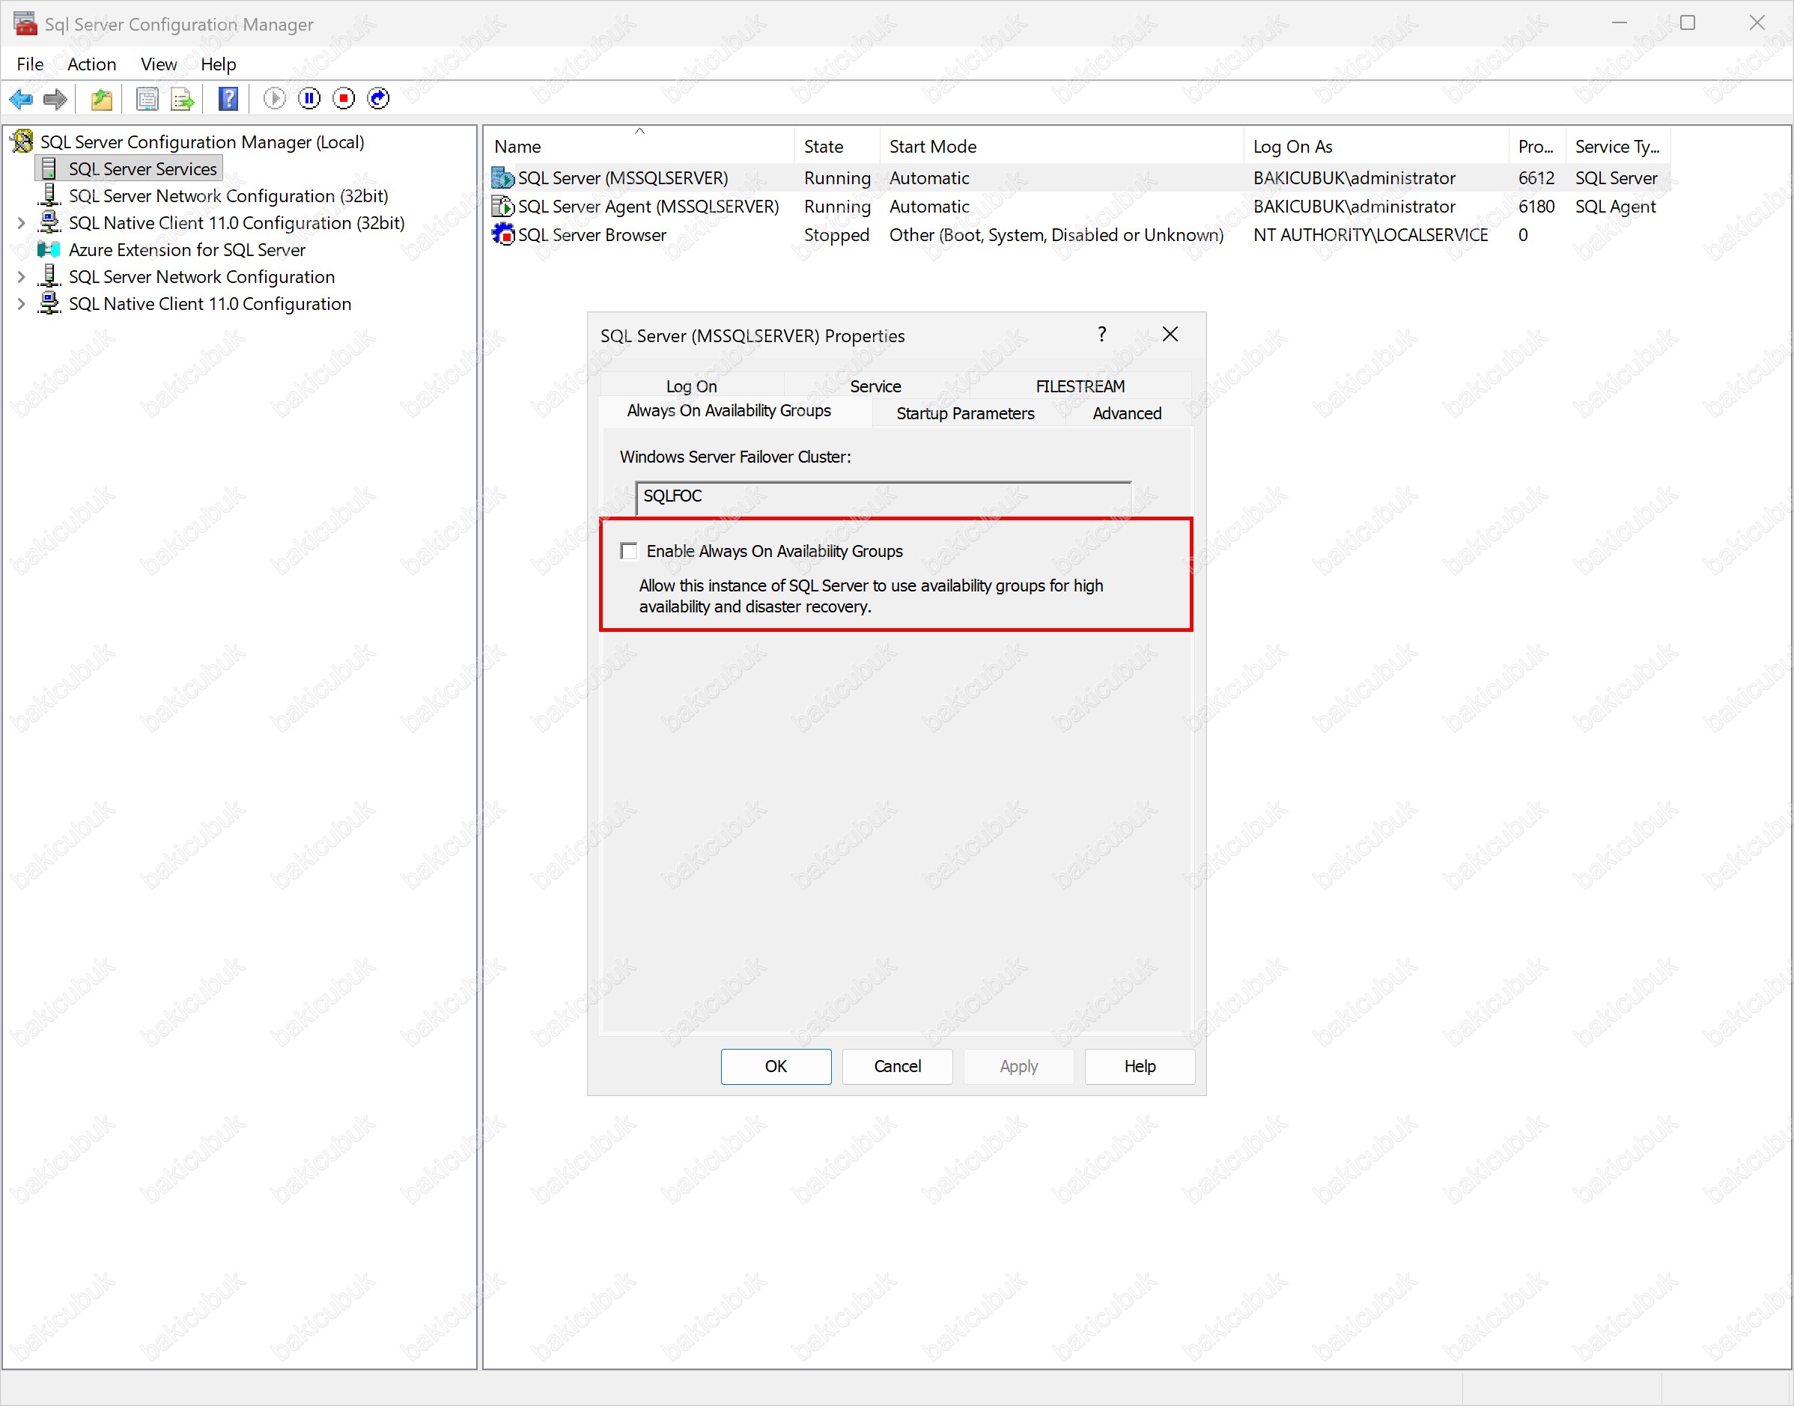Image resolution: width=1794 pixels, height=1406 pixels.
Task: Select Azure Extension for SQL Server
Action: pyautogui.click(x=187, y=250)
